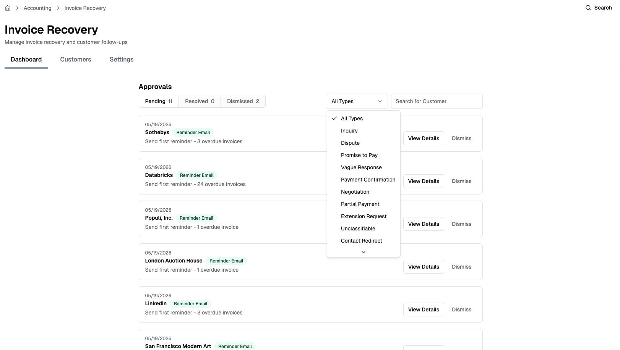Viewport: 620px width, 350px height.
Task: Switch to the Customers tab
Action: [x=76, y=60]
